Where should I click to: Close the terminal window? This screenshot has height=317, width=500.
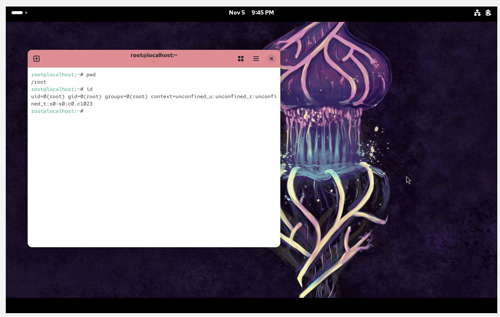(x=271, y=59)
